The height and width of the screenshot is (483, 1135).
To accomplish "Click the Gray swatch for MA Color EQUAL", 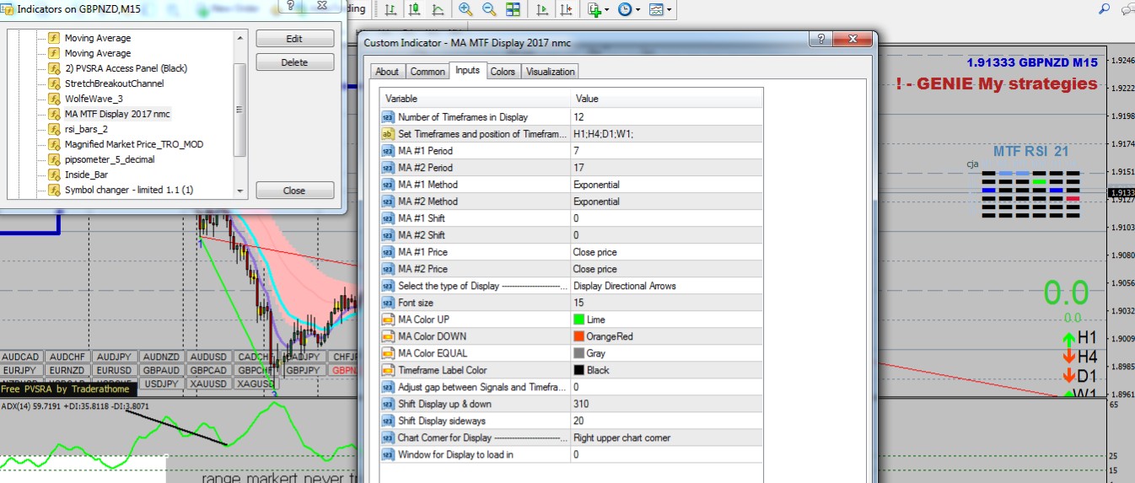I will click(578, 353).
